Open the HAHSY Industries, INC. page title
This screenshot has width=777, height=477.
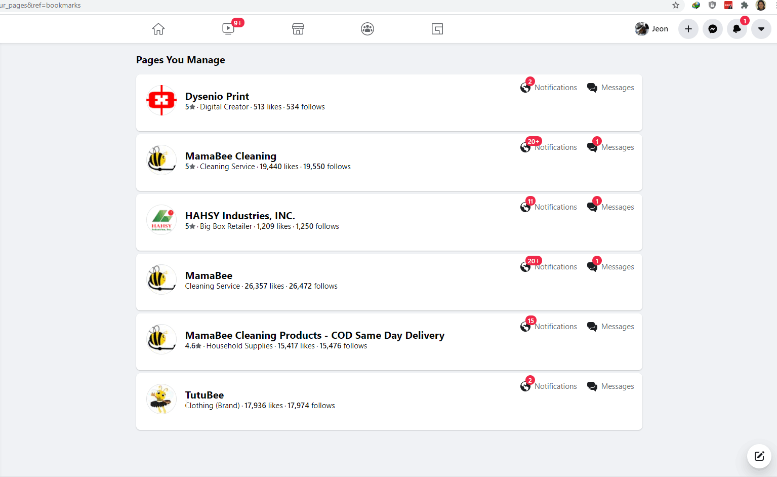(x=240, y=216)
